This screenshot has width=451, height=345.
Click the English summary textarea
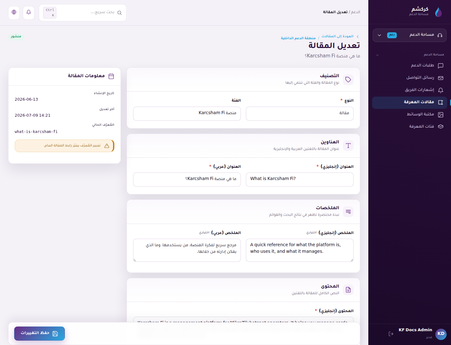click(300, 250)
